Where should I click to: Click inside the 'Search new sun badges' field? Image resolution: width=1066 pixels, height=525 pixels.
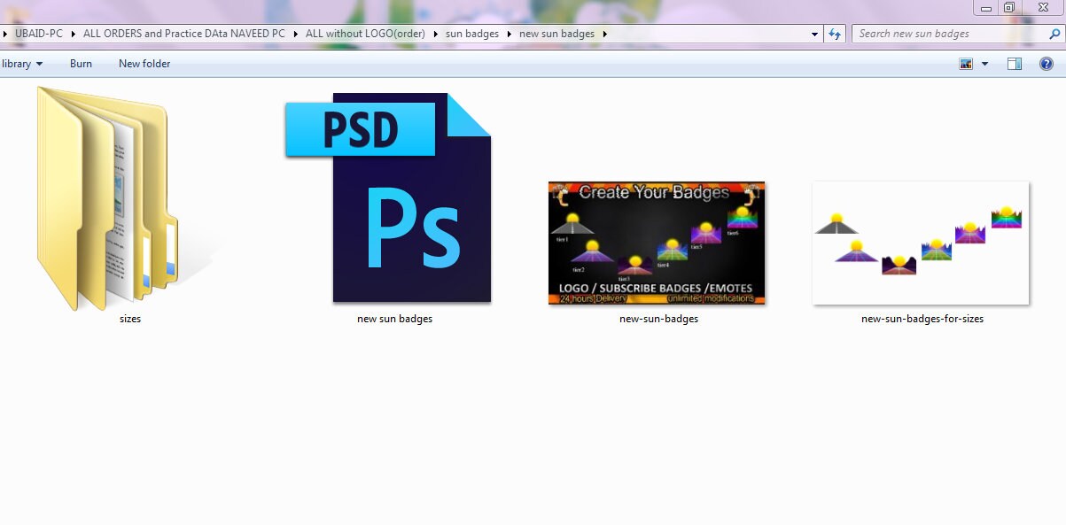coord(939,33)
